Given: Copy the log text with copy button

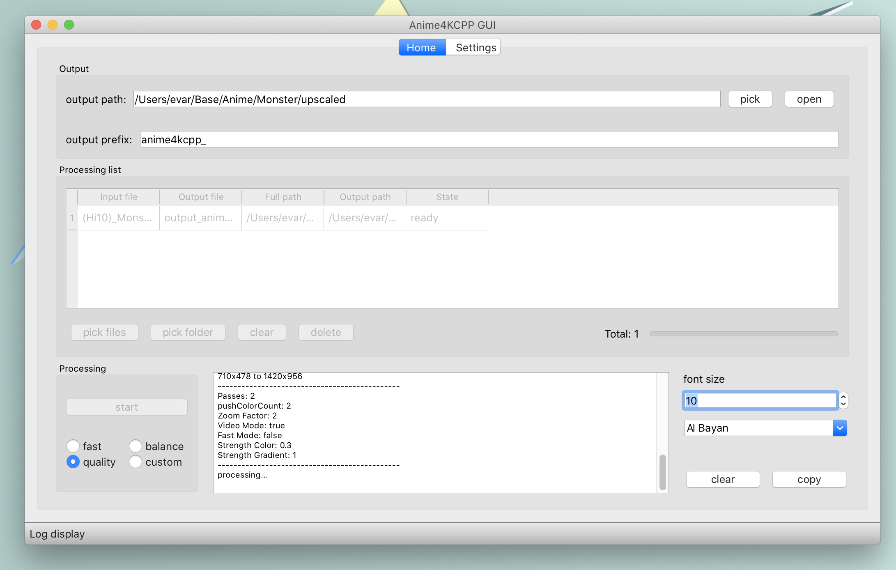Looking at the screenshot, I should [809, 479].
